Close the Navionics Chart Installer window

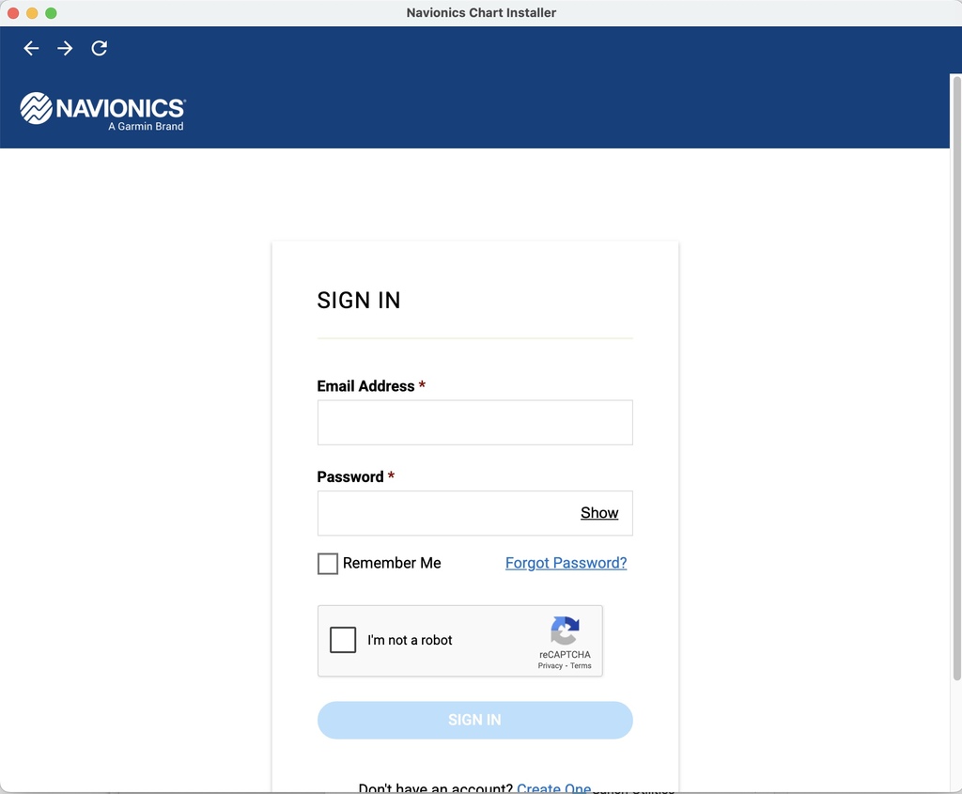(13, 13)
